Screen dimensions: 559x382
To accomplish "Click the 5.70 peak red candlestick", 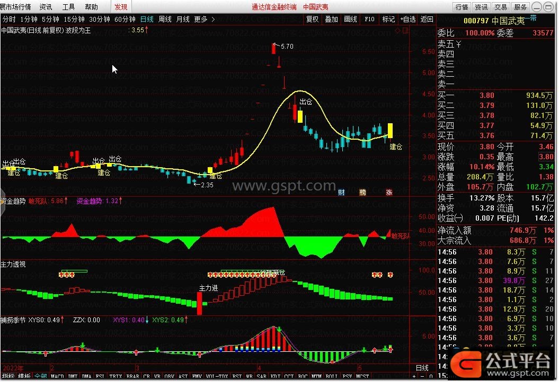I will [273, 49].
